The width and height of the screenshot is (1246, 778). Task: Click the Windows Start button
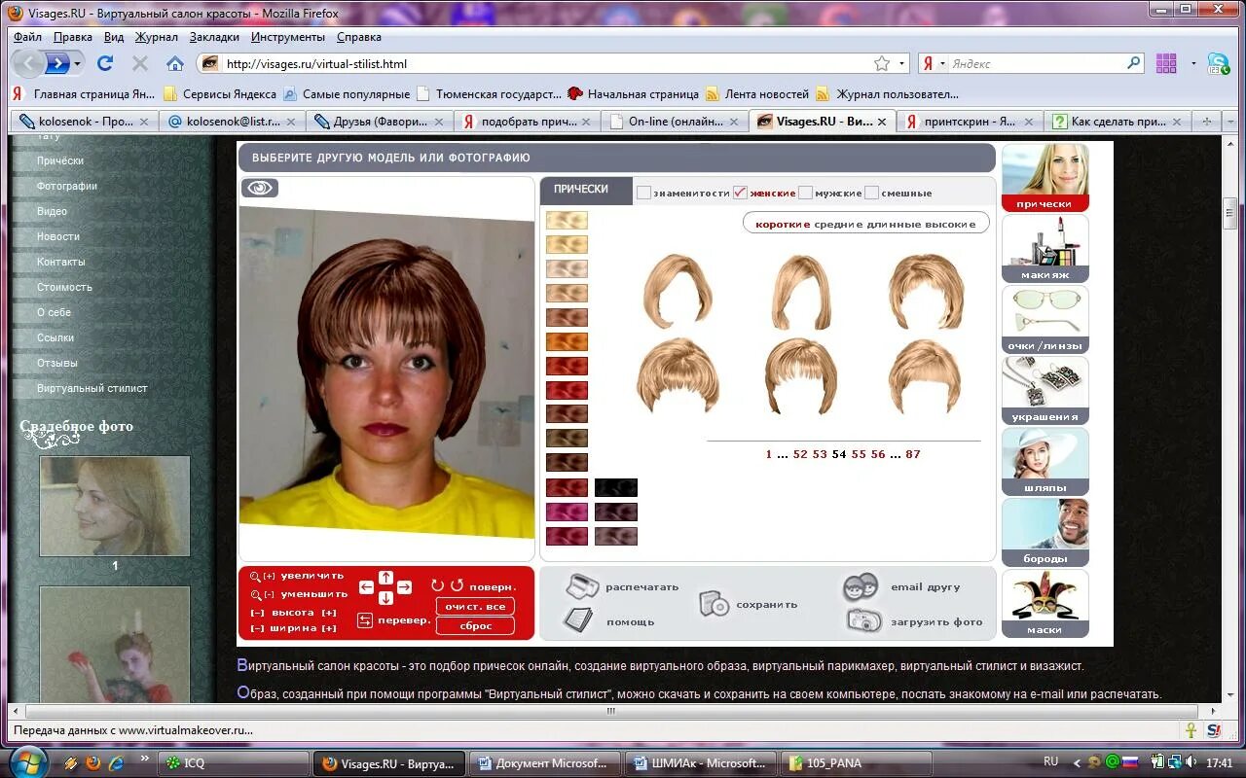tap(27, 760)
